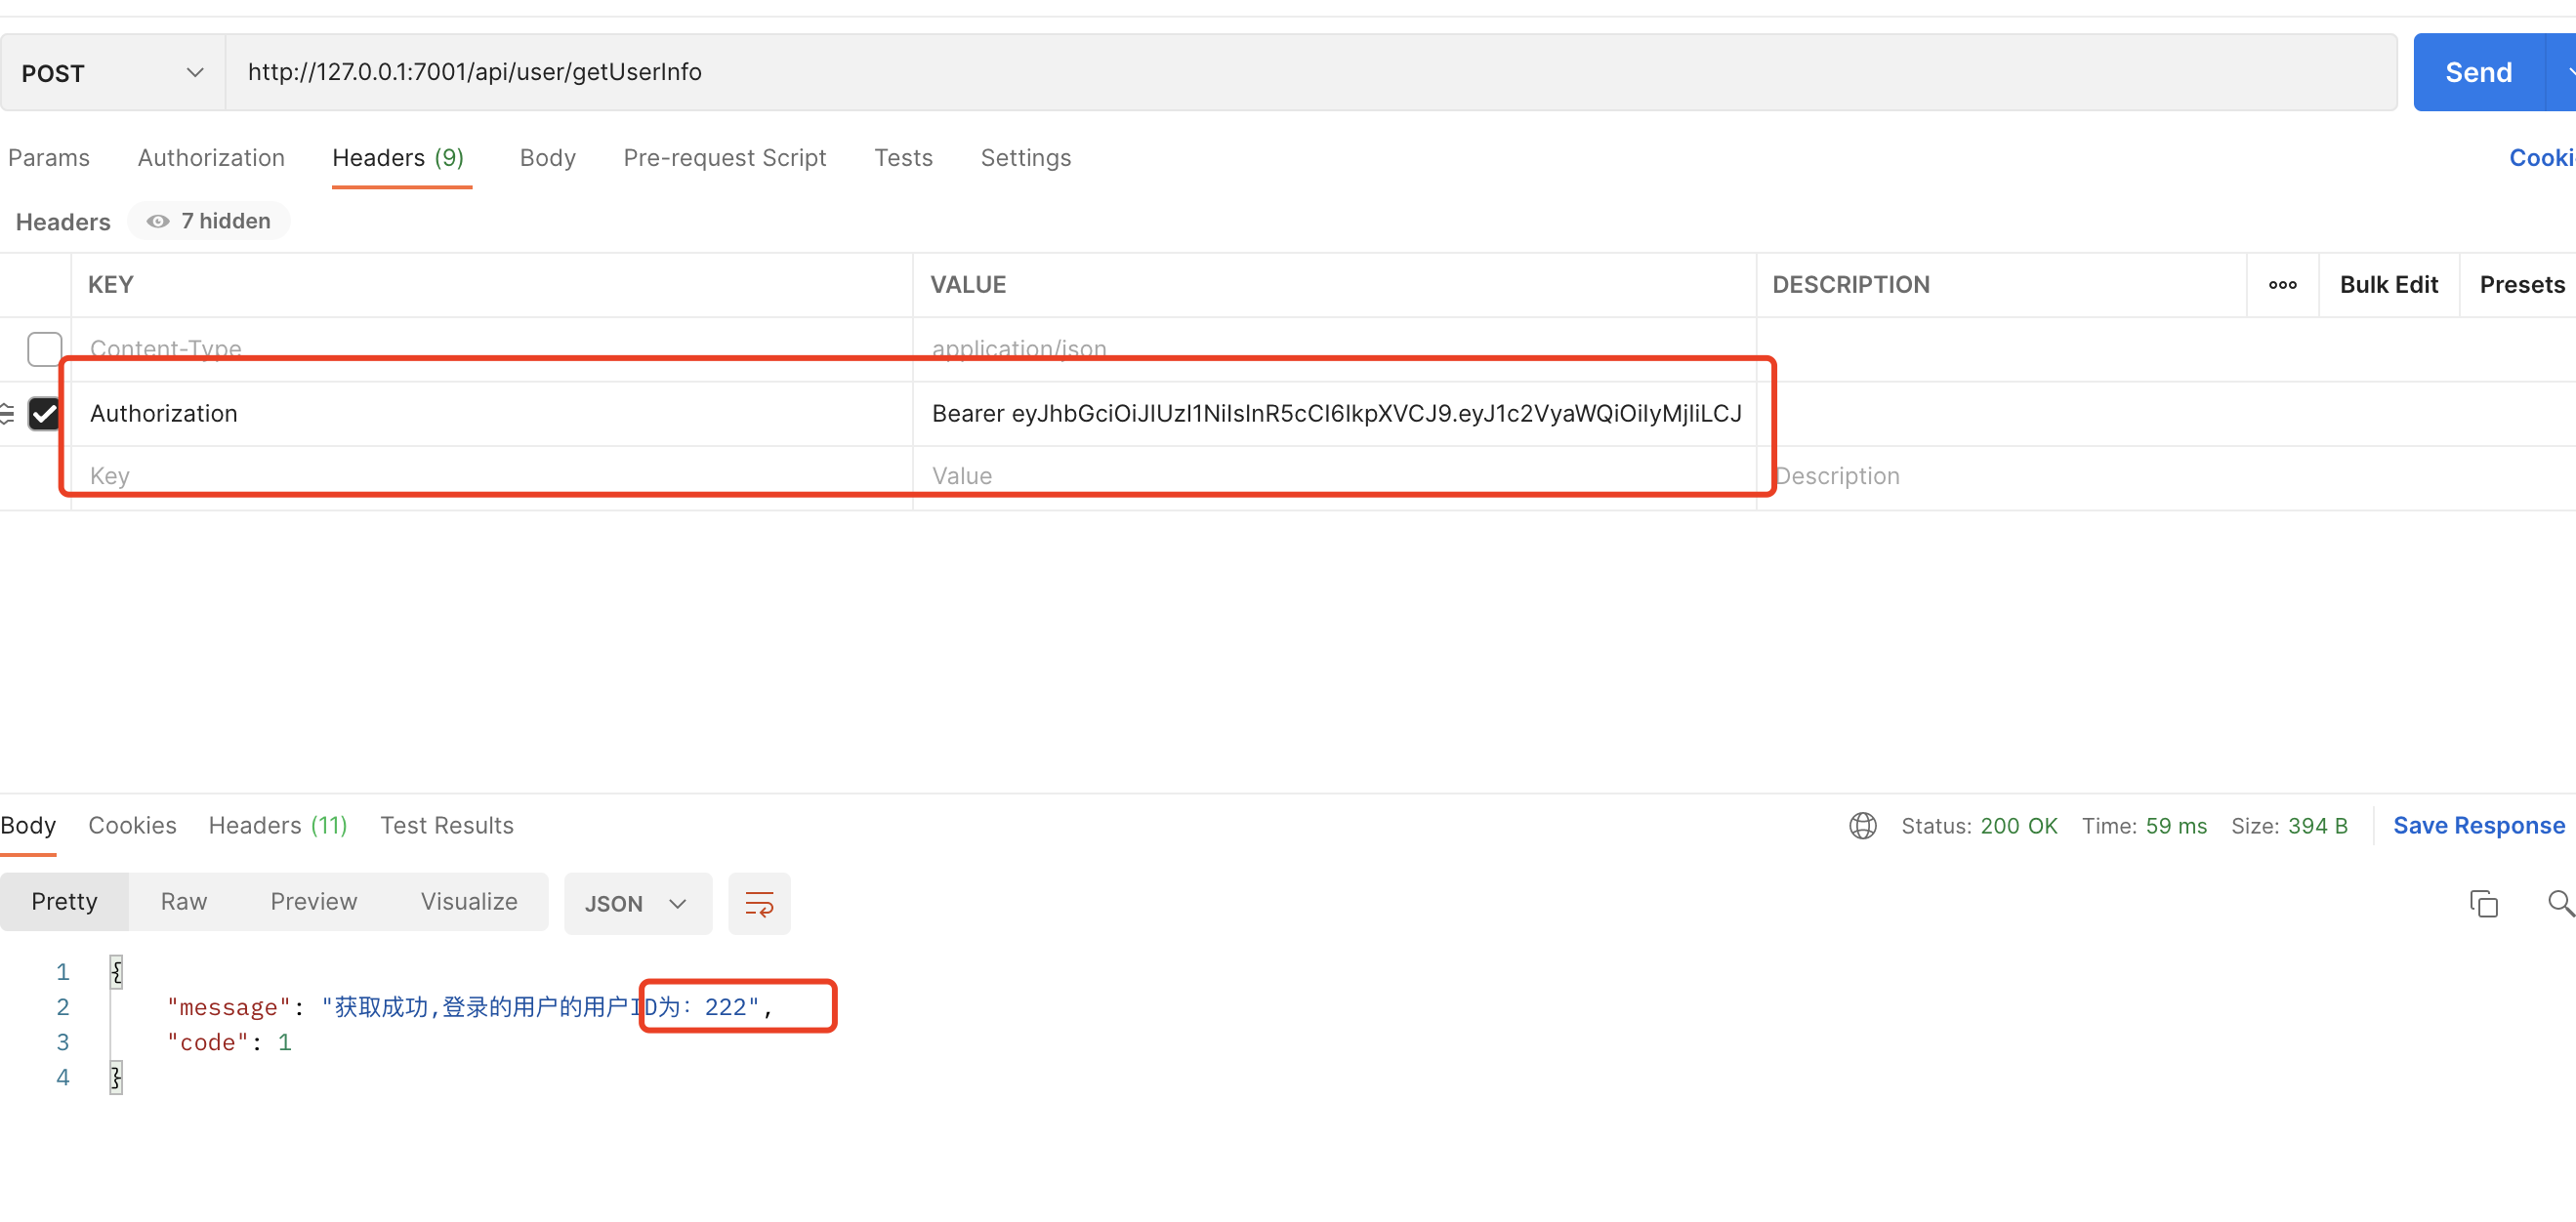This screenshot has height=1222, width=2576.
Task: Switch response view to Raw
Action: tap(183, 901)
